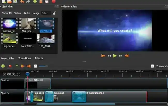
Task: Select the massive_w... file thumbnail
Action: (x=9, y=23)
